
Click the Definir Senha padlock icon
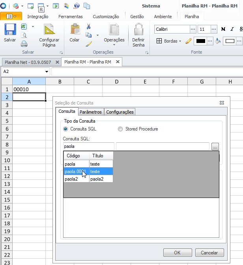(x=139, y=29)
